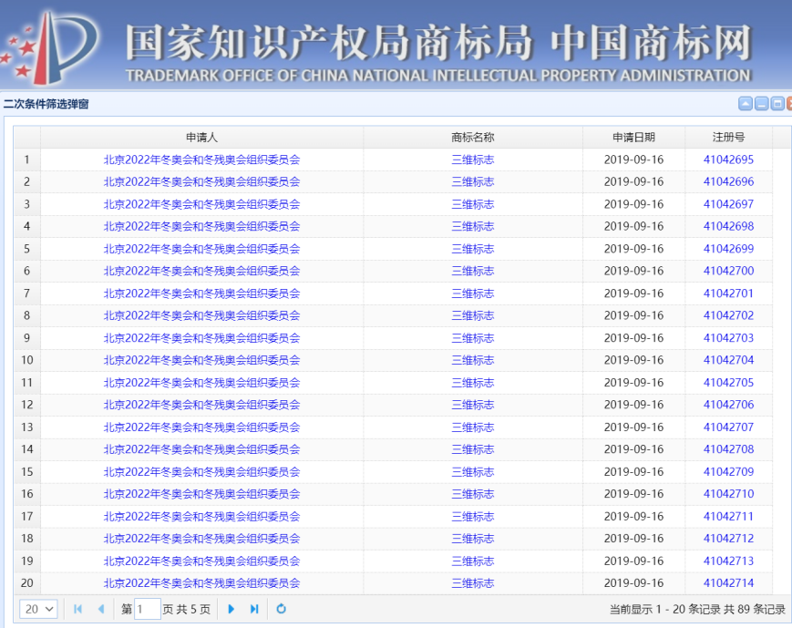Image resolution: width=792 pixels, height=628 pixels.
Task: Click the row number 20 cell
Action: pyautogui.click(x=26, y=583)
